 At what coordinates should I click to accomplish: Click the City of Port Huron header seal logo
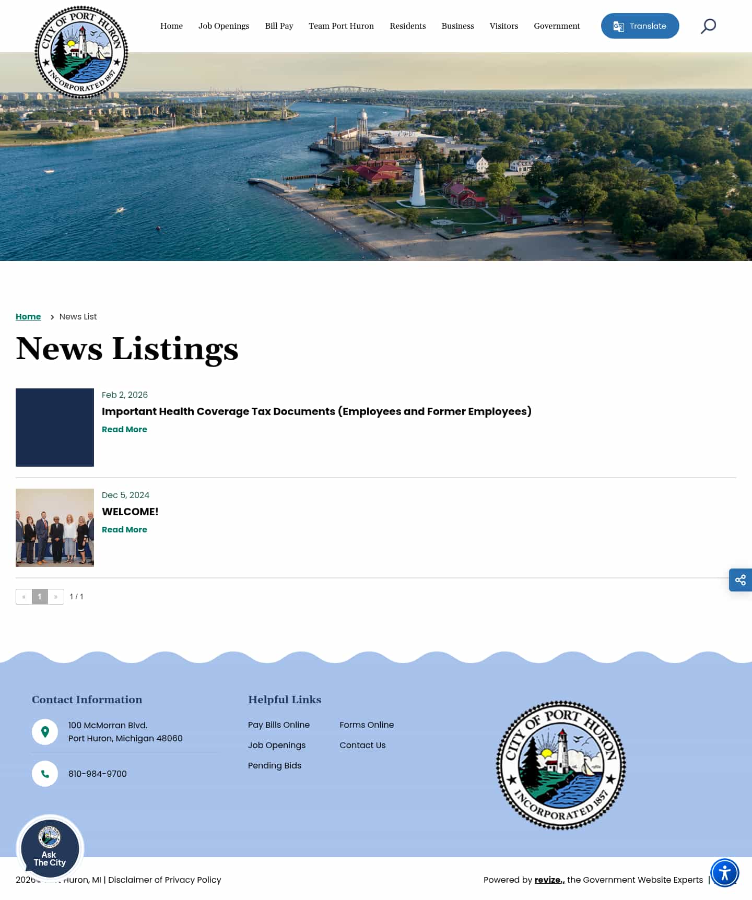pos(81,52)
